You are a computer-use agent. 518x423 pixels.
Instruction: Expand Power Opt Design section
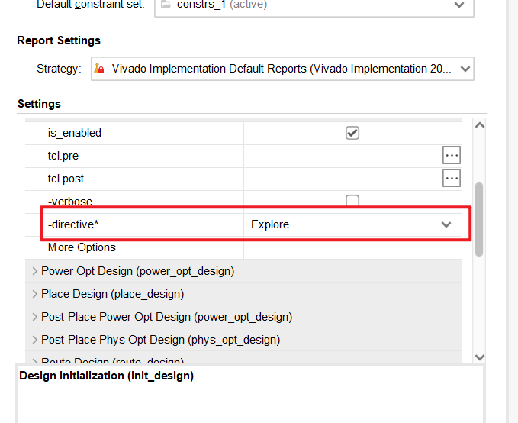click(34, 271)
